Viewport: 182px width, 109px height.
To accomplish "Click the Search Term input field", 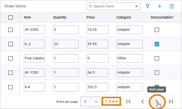I will pos(113,6).
